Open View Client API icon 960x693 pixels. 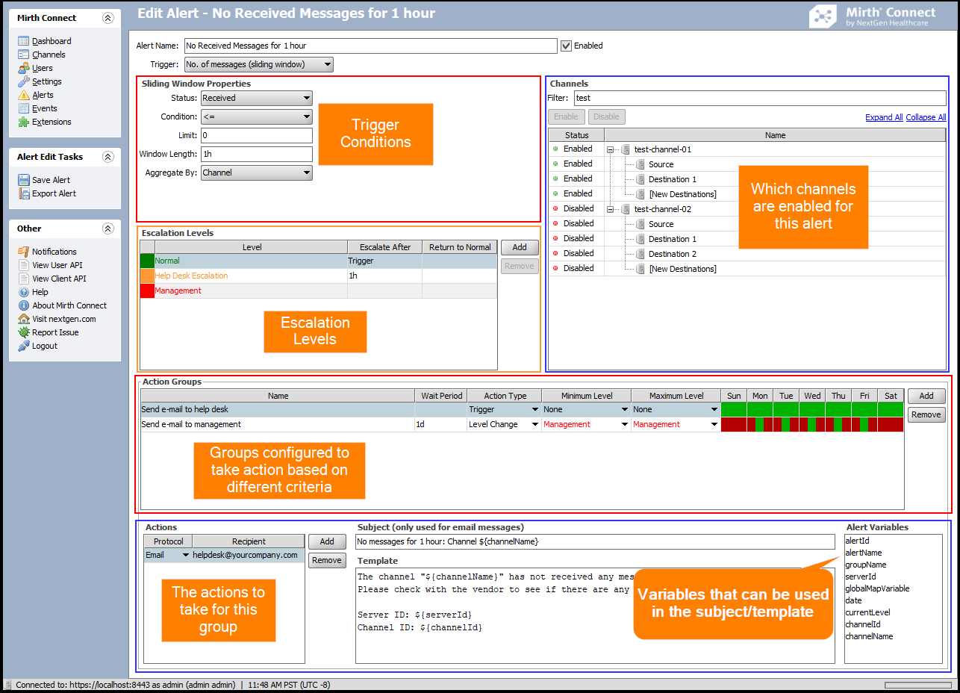tap(23, 279)
